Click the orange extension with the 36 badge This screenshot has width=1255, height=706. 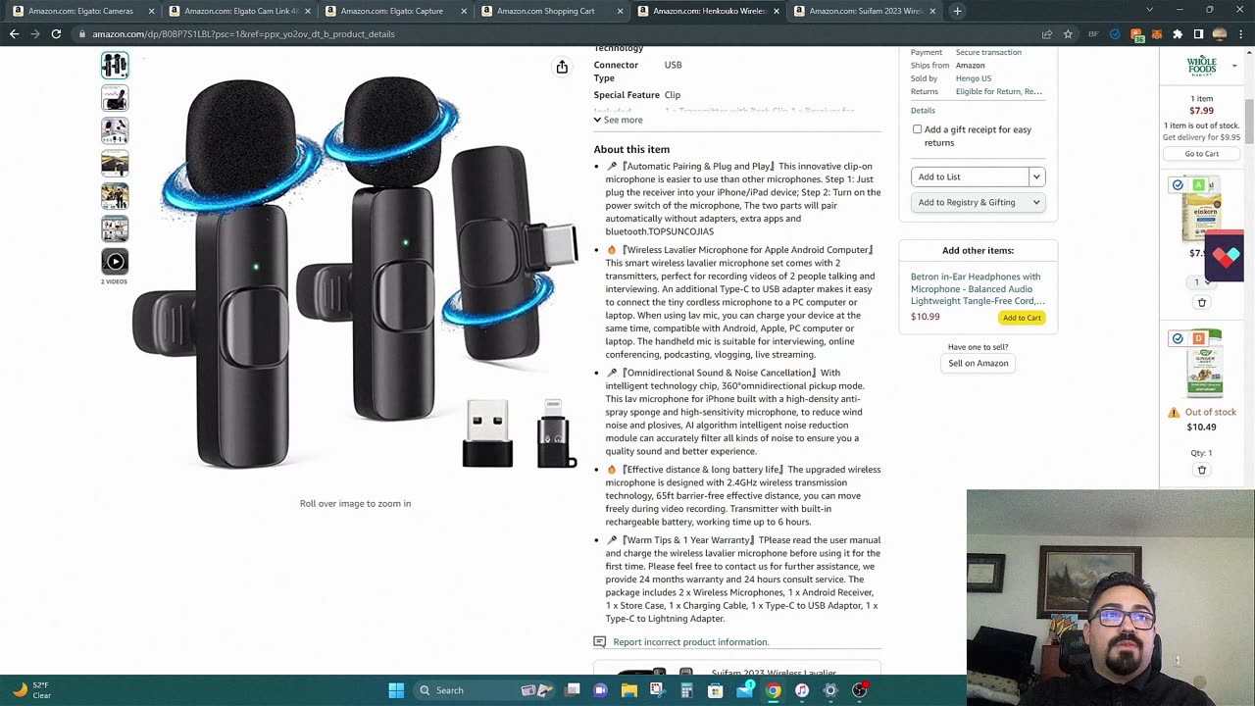[1136, 35]
